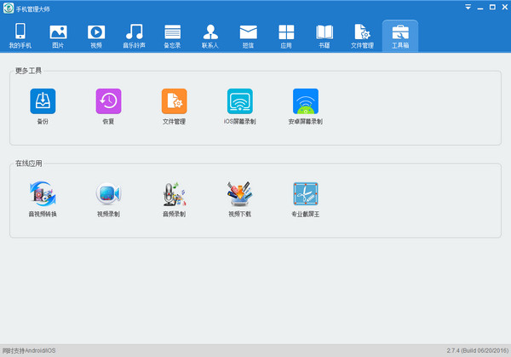Open the orange 文件管理 tool icon

pos(174,101)
